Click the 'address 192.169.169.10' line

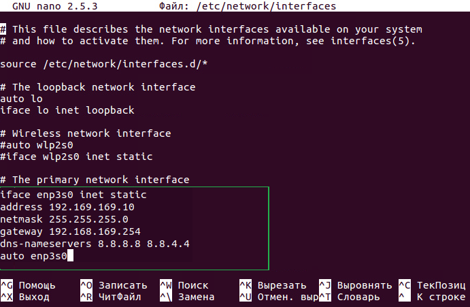pyautogui.click(x=67, y=207)
